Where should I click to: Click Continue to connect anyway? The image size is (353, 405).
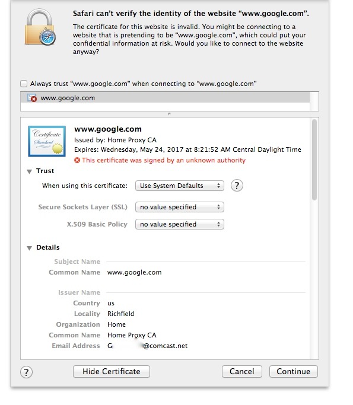tap(293, 371)
